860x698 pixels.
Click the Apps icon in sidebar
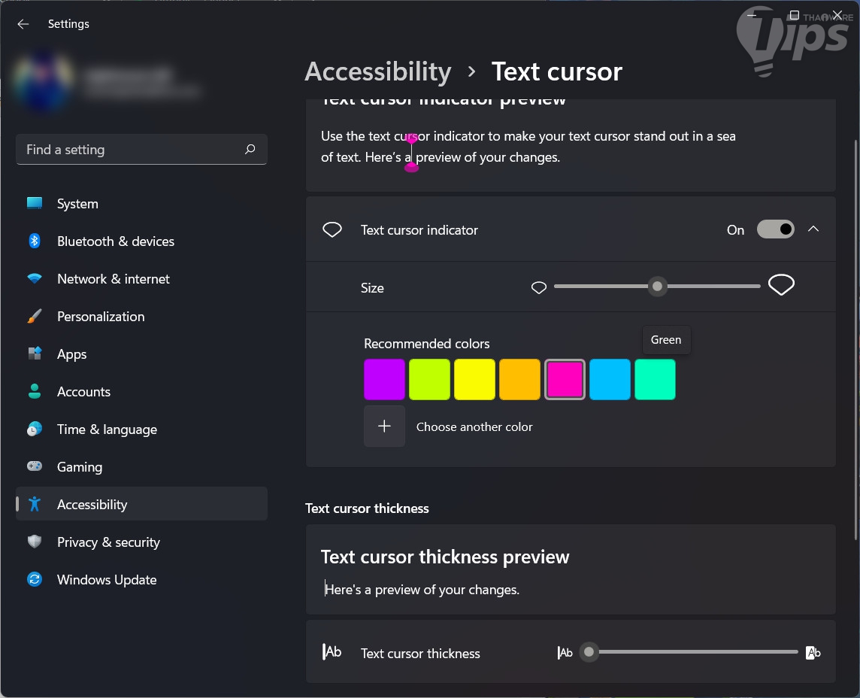(x=35, y=354)
